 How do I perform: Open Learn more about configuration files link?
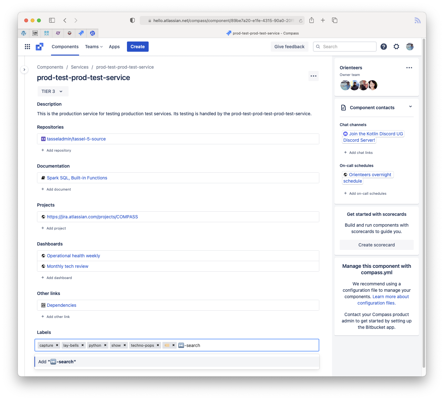383,300
